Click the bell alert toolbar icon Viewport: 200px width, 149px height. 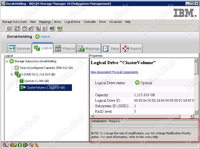tap(44, 28)
